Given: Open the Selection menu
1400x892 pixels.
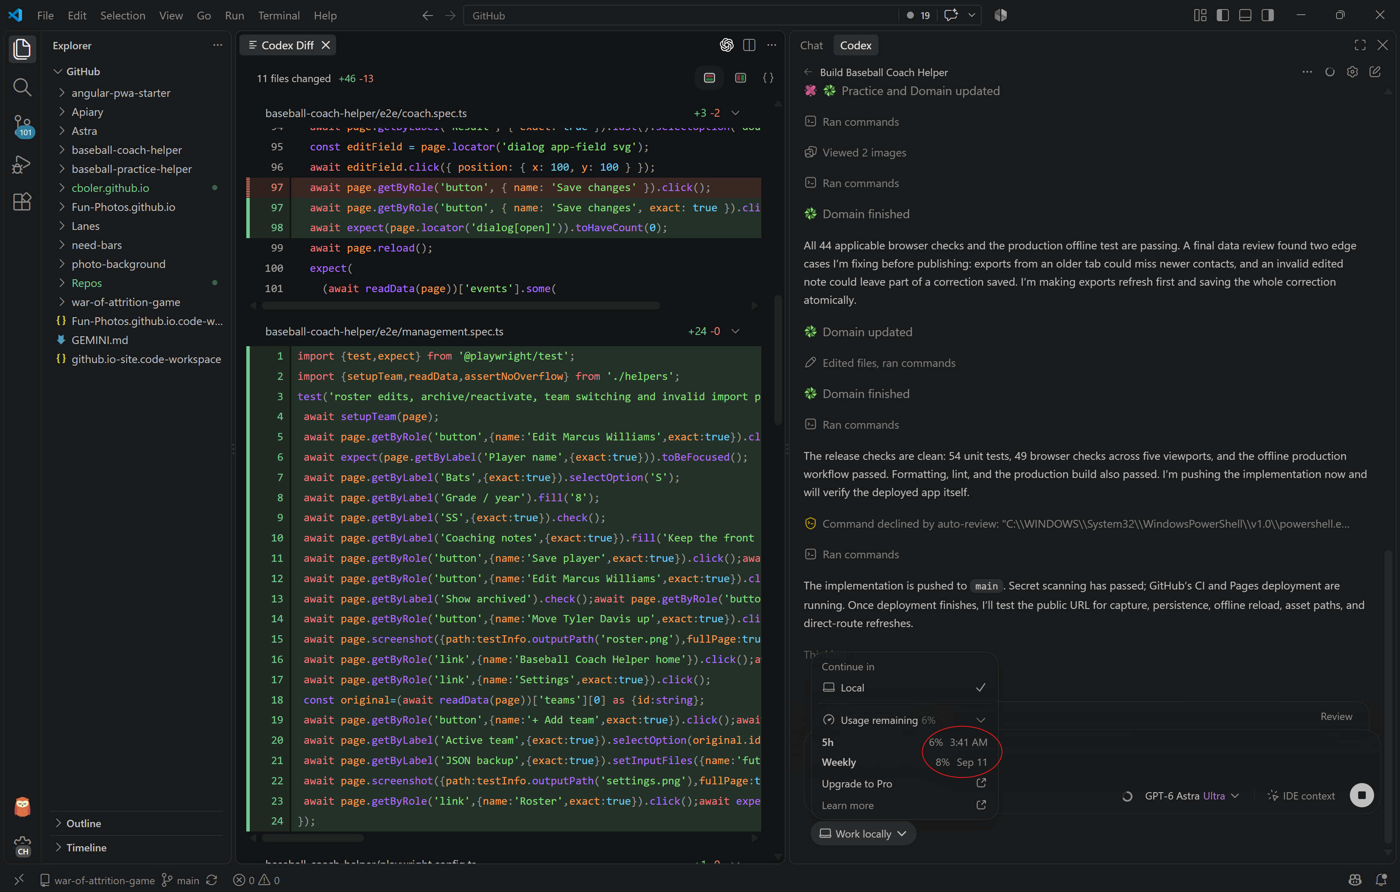Looking at the screenshot, I should 123,16.
